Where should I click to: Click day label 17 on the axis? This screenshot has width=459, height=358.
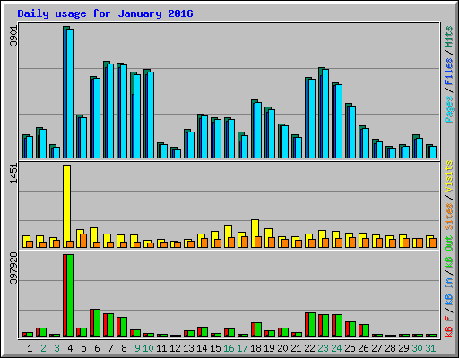tap(242, 348)
